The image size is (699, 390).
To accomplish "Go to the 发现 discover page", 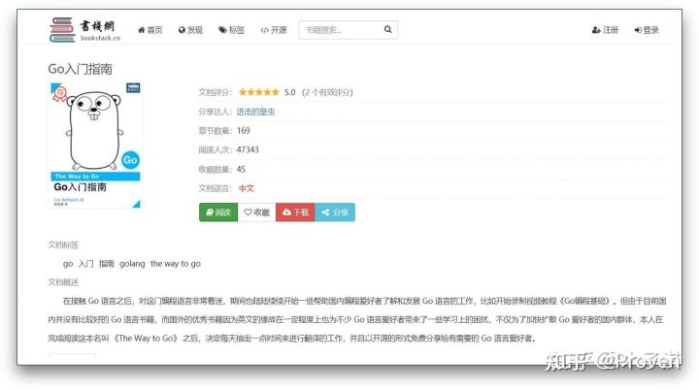I will [190, 30].
